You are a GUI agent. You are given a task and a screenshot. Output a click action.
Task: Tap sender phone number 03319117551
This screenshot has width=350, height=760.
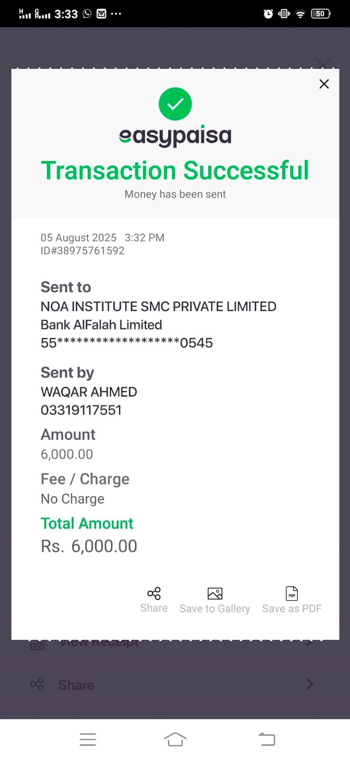(x=81, y=410)
